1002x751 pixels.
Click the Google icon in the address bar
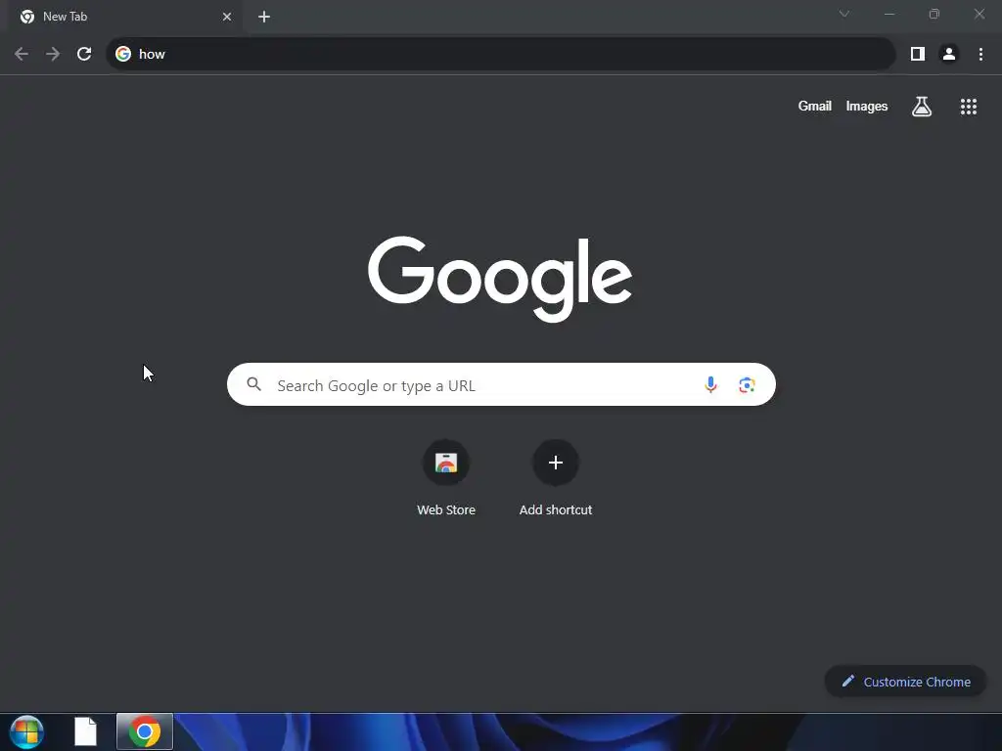pos(123,55)
